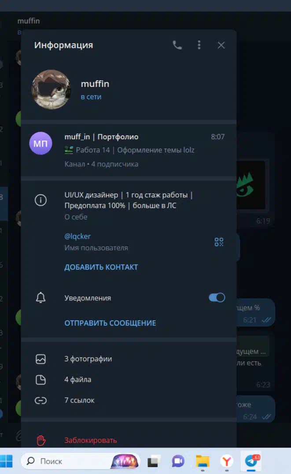Open the 4 файла shared files
The image size is (291, 474).
click(x=129, y=380)
